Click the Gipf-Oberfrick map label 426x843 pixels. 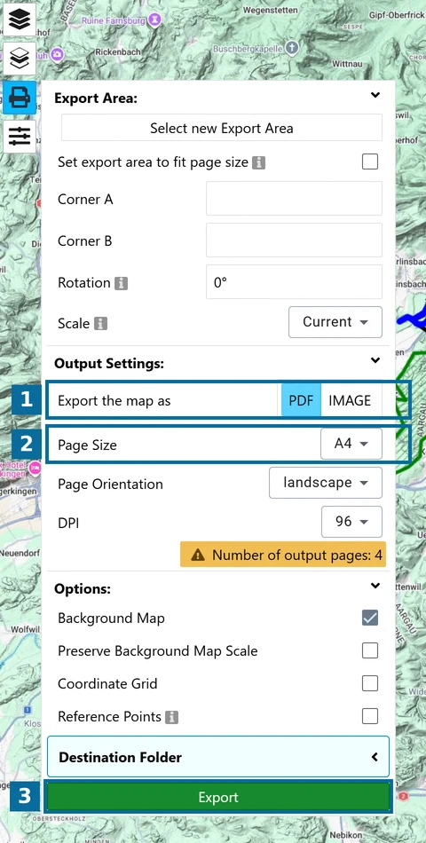(397, 13)
